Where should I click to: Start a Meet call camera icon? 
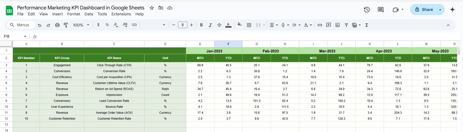point(395,10)
